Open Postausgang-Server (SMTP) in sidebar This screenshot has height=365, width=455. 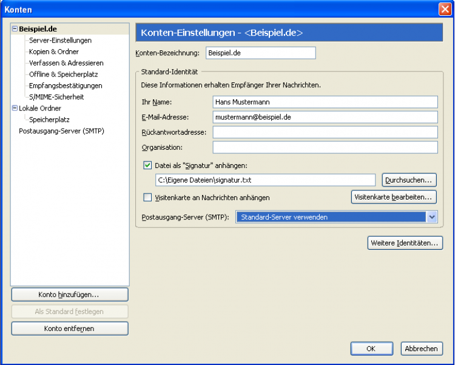(62, 131)
